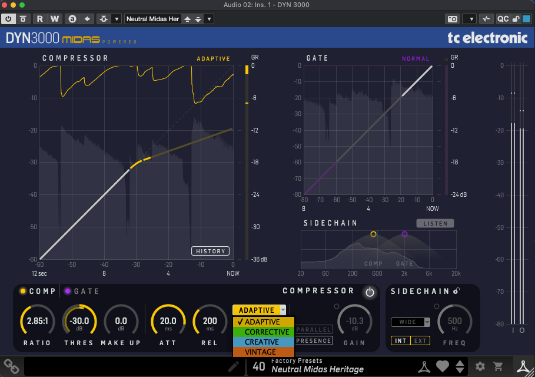
Task: Switch sidechain source to EXT
Action: click(421, 340)
